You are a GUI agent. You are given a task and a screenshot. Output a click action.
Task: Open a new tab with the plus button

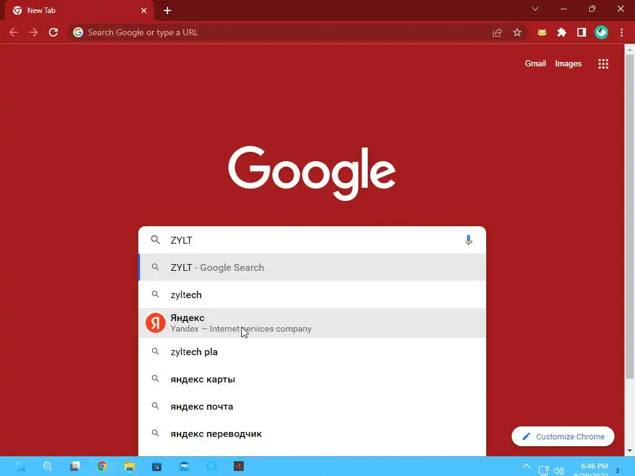point(167,11)
